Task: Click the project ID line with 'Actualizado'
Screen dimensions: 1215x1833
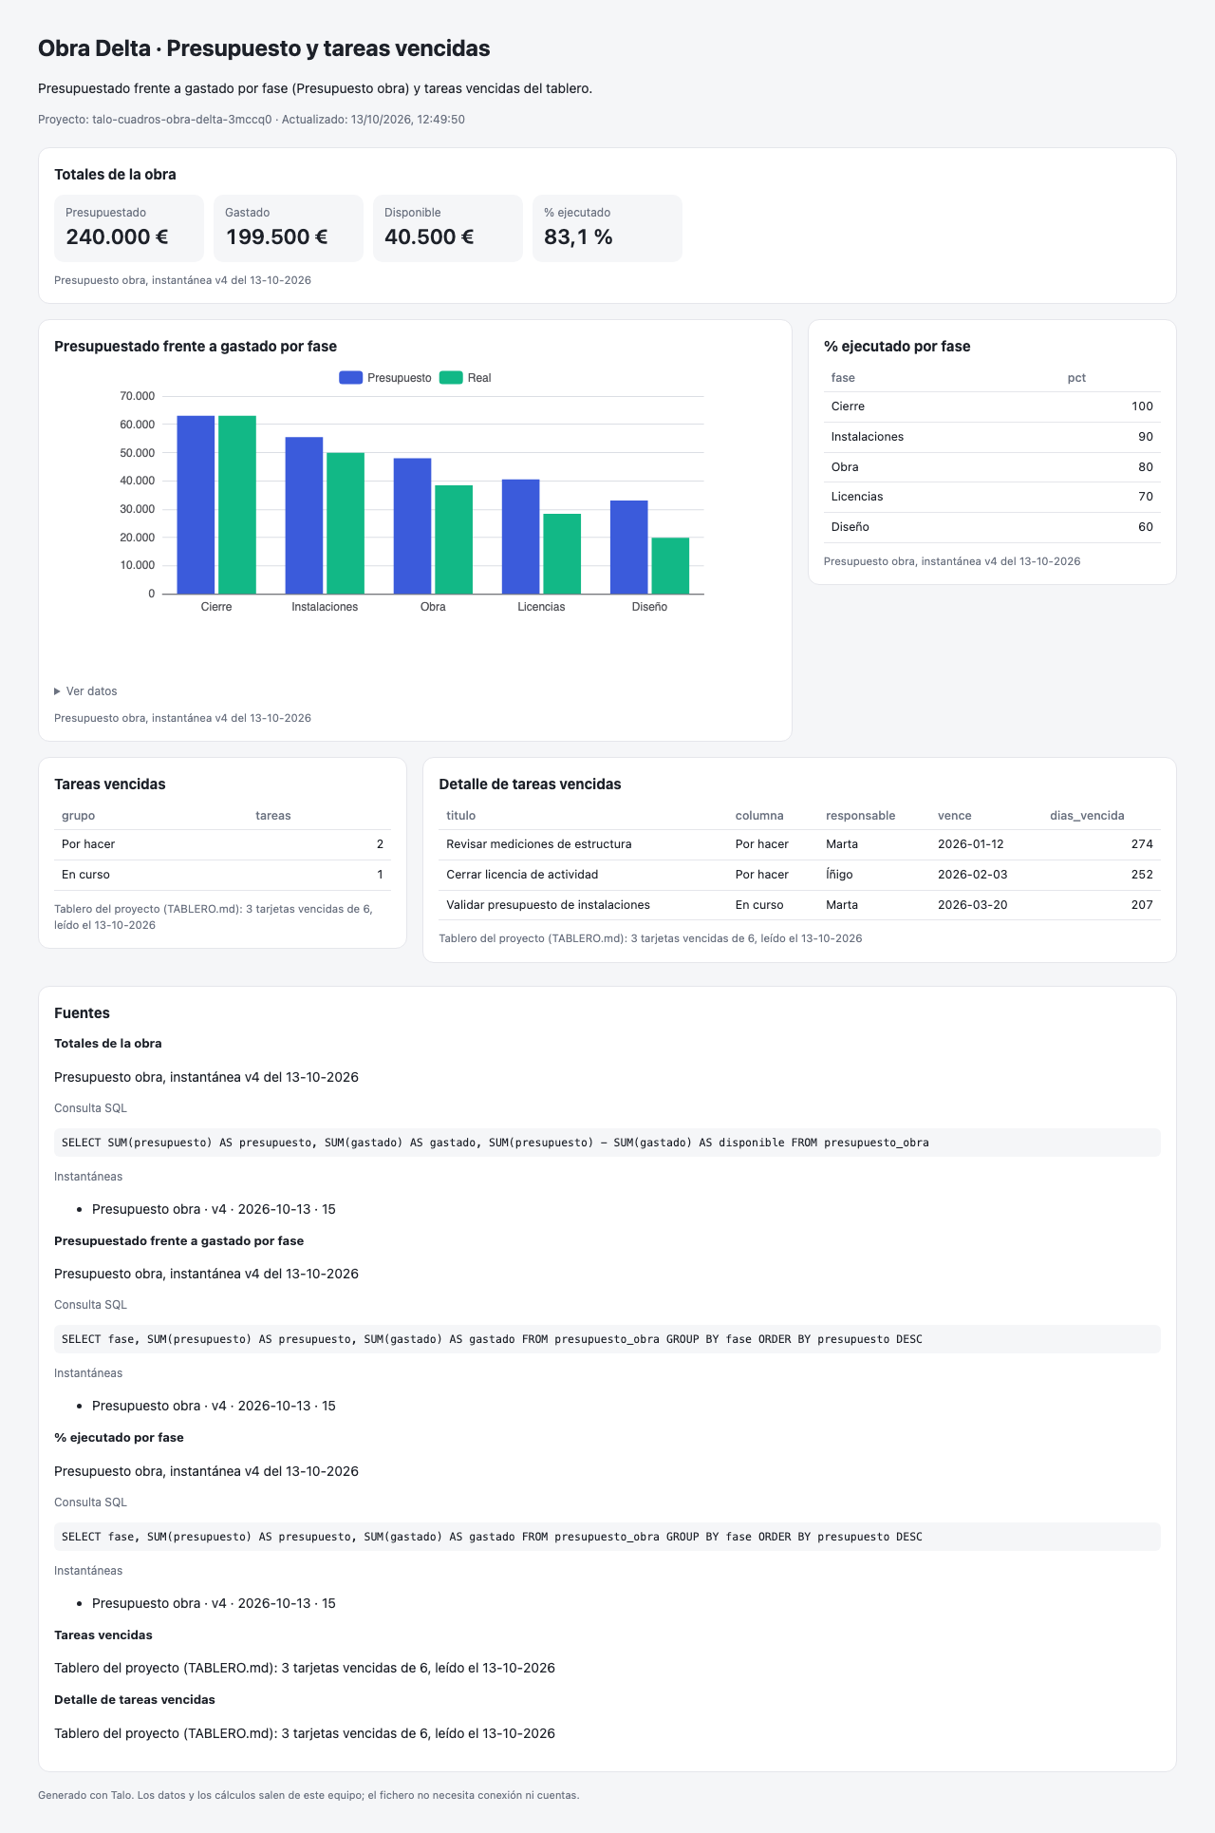Action: click(252, 120)
